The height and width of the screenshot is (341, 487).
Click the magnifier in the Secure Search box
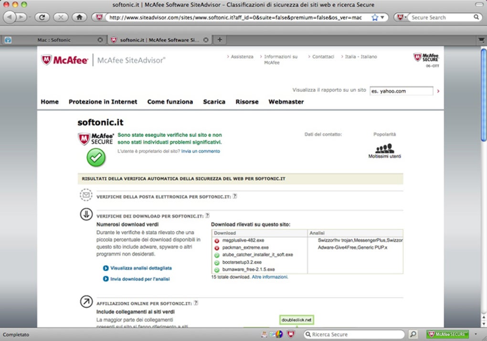click(476, 17)
